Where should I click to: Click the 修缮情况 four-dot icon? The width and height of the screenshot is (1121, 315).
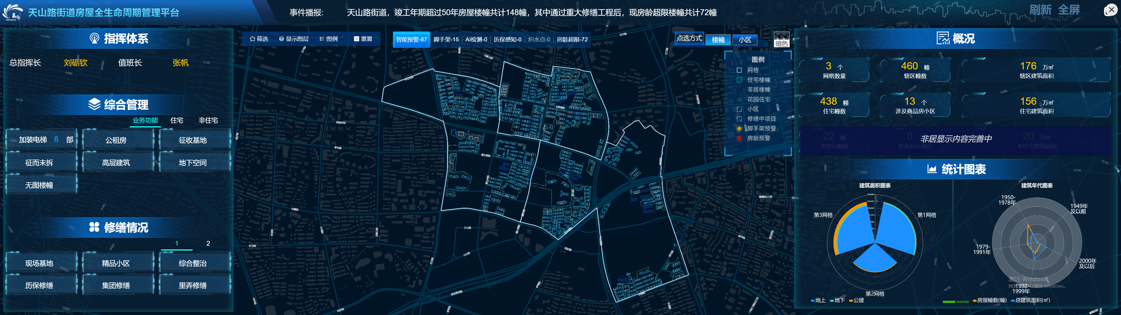[94, 227]
